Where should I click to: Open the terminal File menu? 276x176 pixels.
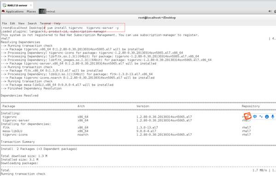[x=5, y=23]
